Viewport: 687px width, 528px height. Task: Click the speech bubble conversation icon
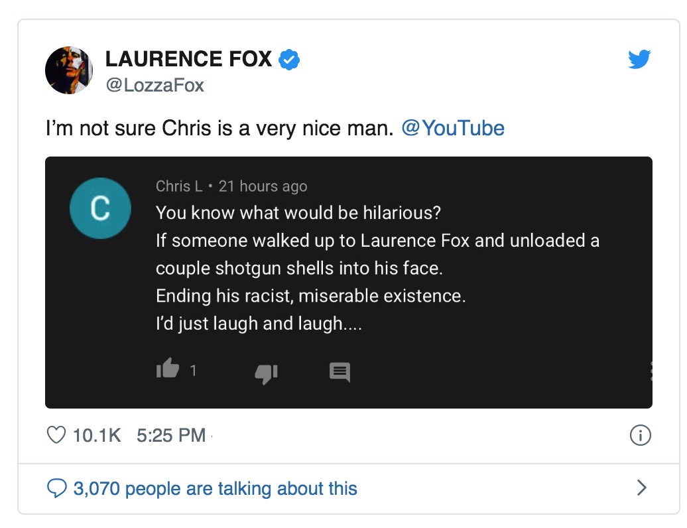[x=57, y=488]
